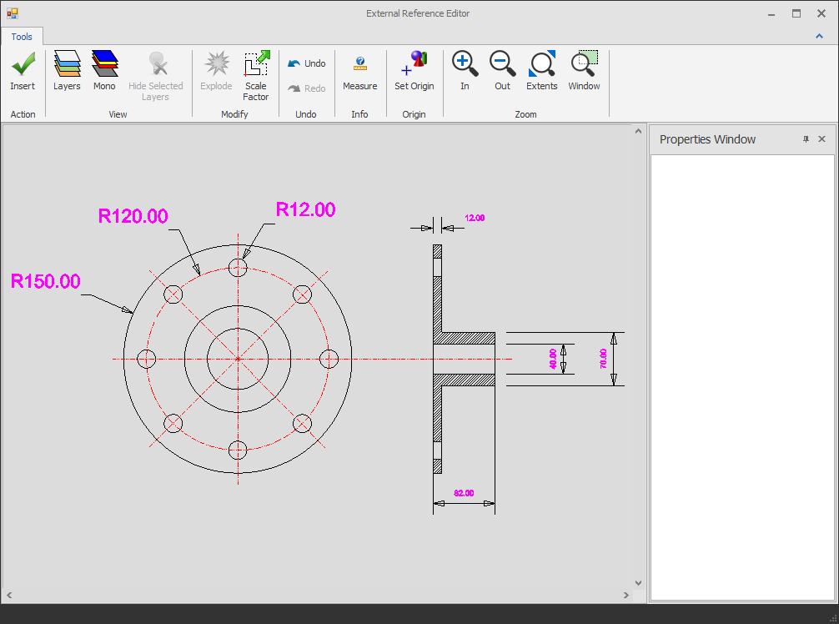The height and width of the screenshot is (624, 839).
Task: Click the Undo button
Action: click(306, 63)
